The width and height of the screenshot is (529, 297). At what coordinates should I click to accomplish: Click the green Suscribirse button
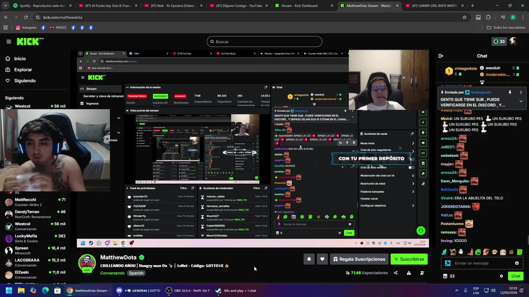click(409, 259)
